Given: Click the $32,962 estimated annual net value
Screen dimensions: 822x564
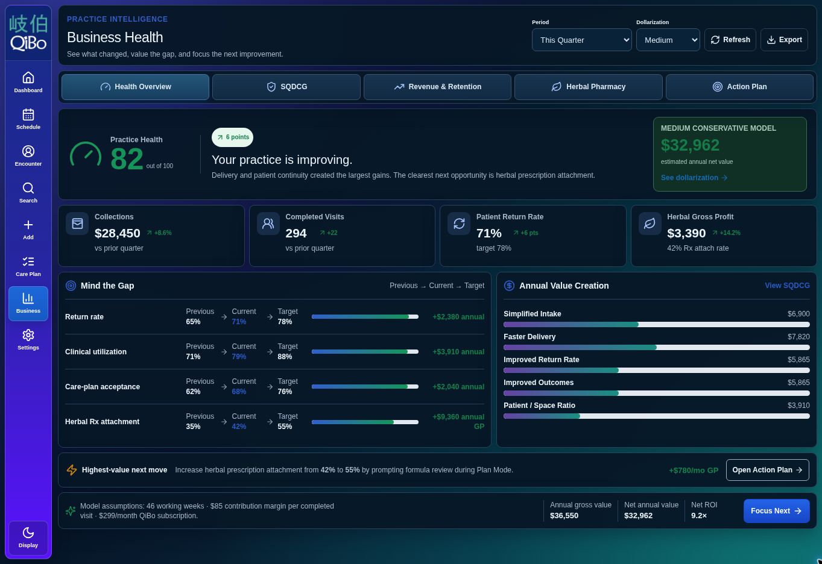Looking at the screenshot, I should coord(690,145).
